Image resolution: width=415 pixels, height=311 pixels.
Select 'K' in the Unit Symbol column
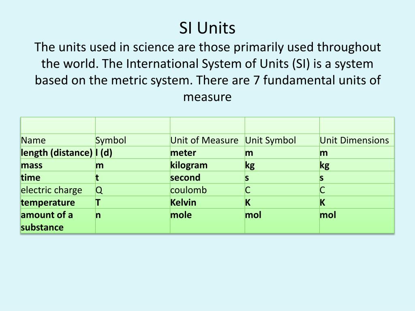[x=282, y=202]
